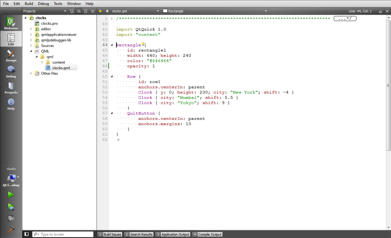Show the Application Output pane
The height and width of the screenshot is (238, 391).
click(173, 234)
